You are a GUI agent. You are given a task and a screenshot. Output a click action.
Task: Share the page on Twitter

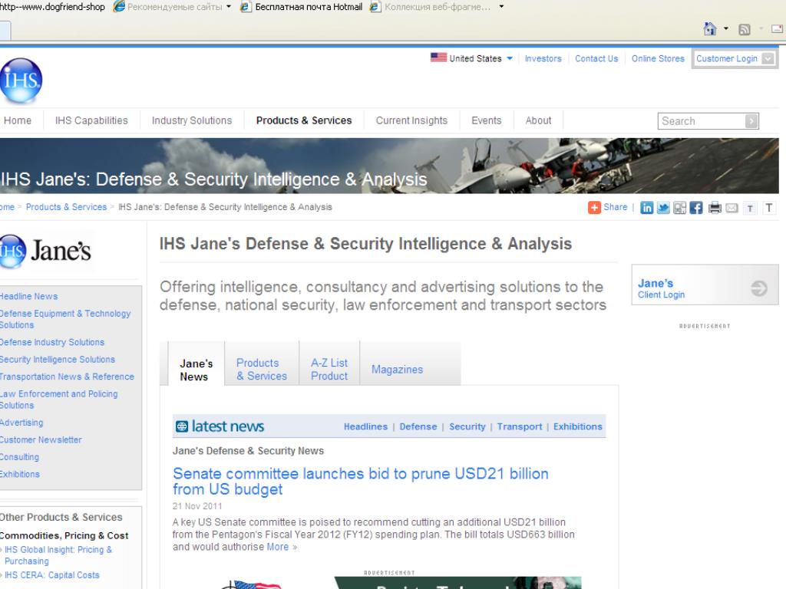(x=663, y=207)
